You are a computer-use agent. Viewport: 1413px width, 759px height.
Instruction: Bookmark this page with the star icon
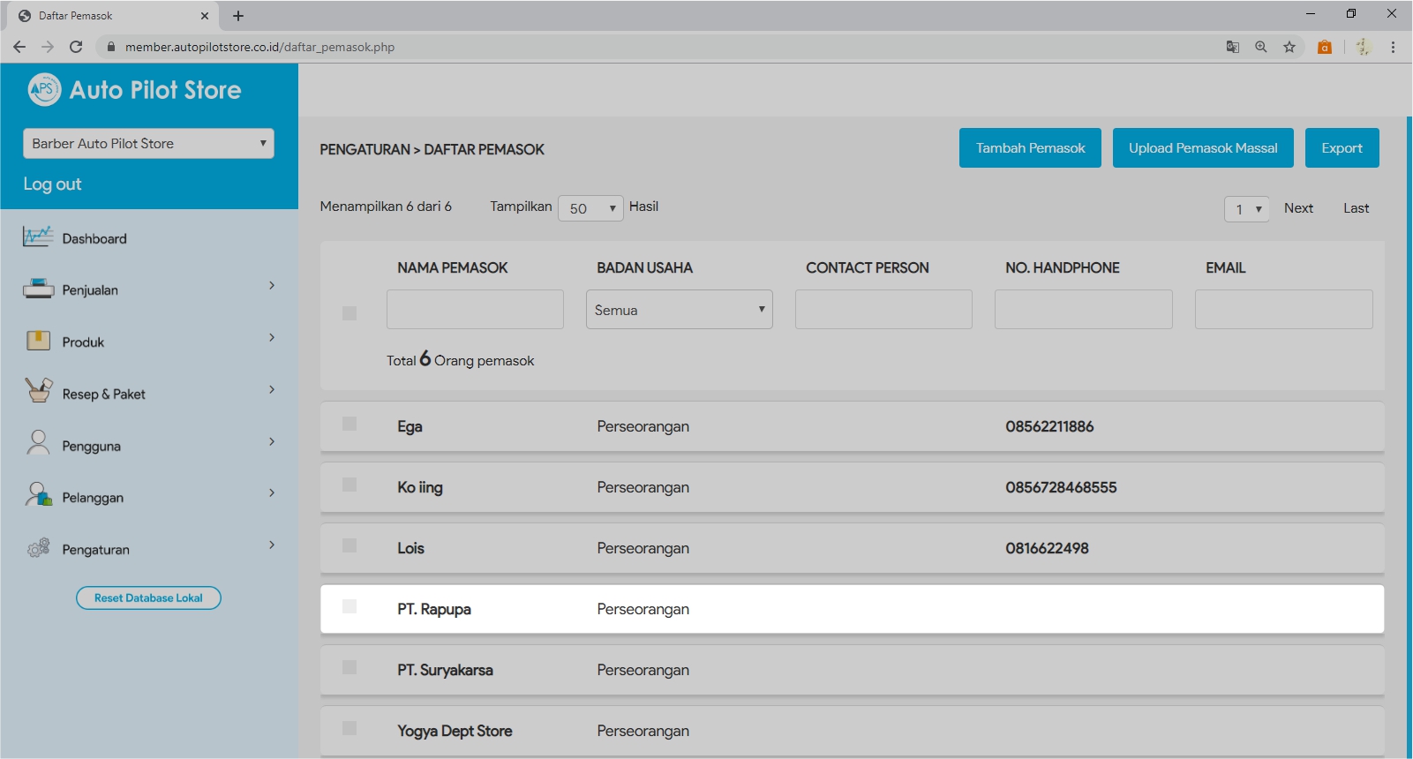[1289, 47]
